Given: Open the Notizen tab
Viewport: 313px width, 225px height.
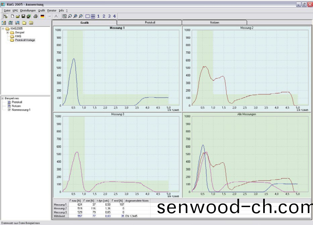Looking at the screenshot, I should tap(215, 23).
